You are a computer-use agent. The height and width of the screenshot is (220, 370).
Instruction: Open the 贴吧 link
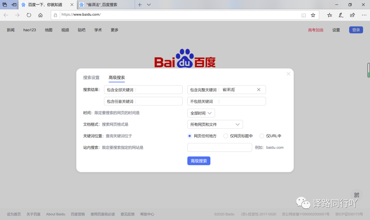pyautogui.click(x=82, y=30)
